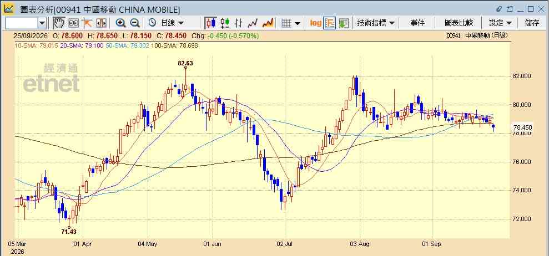Click the green download arrow icon

pyautogui.click(x=344, y=23)
